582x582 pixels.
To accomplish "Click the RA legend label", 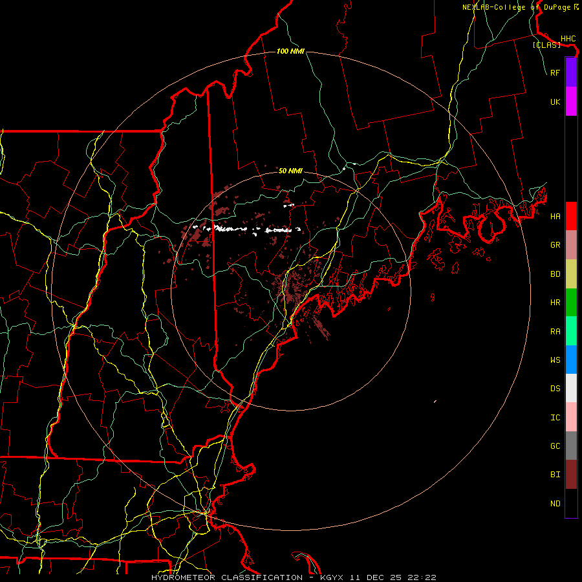I will (555, 332).
